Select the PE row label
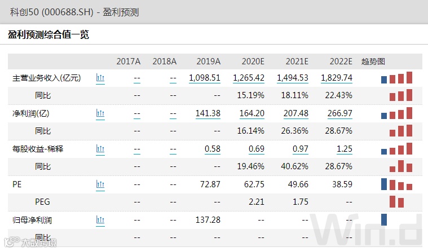The height and width of the screenshot is (251, 428). (x=17, y=184)
